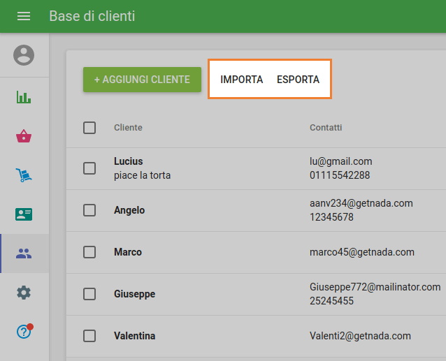The image size is (446, 361).
Task: Enable the checkbox beside Giuseppe
Action: pos(89,294)
